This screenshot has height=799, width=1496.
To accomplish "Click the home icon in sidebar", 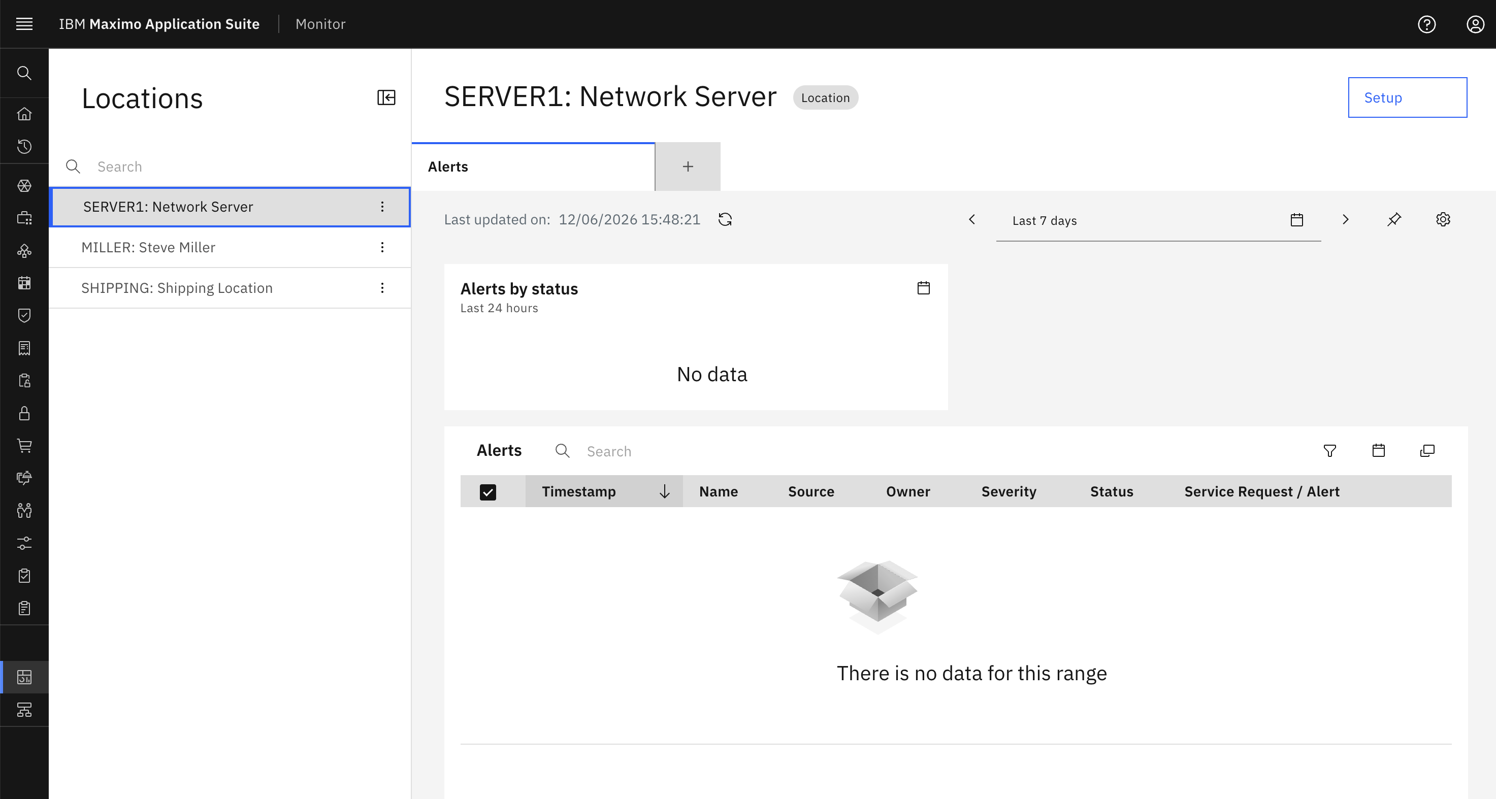I will (24, 114).
